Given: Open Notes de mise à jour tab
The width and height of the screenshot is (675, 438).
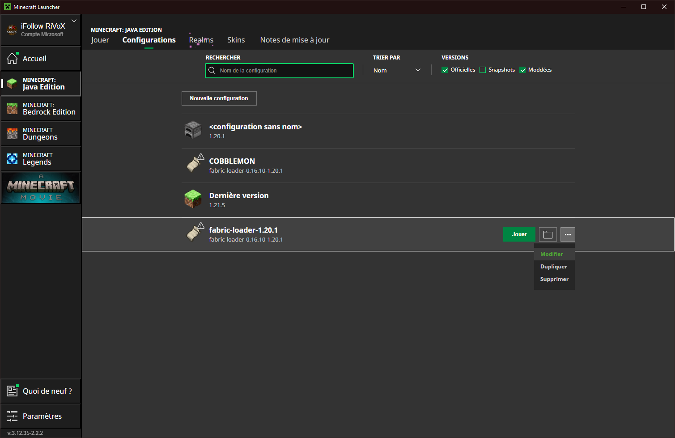Looking at the screenshot, I should point(295,40).
